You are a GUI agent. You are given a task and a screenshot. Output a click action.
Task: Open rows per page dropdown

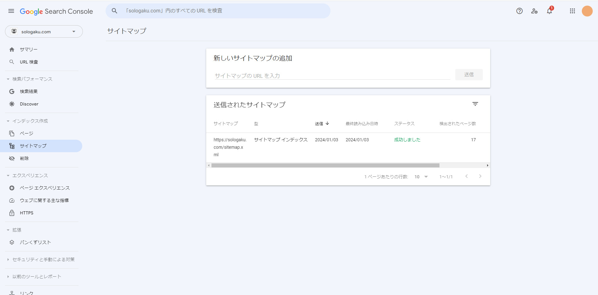point(421,177)
